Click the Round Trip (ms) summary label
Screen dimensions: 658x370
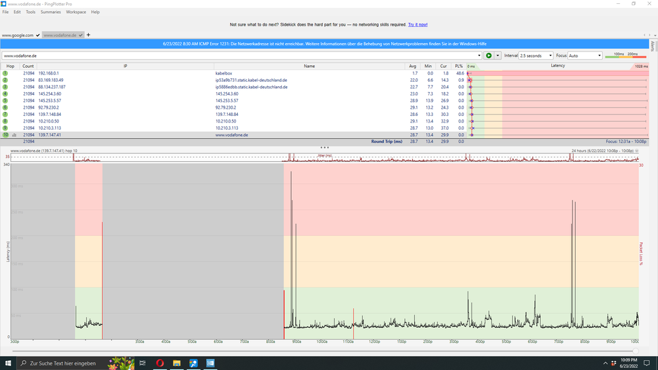coord(387,142)
